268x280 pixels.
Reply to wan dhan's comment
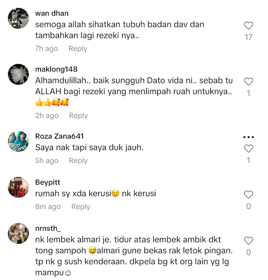coord(78,49)
